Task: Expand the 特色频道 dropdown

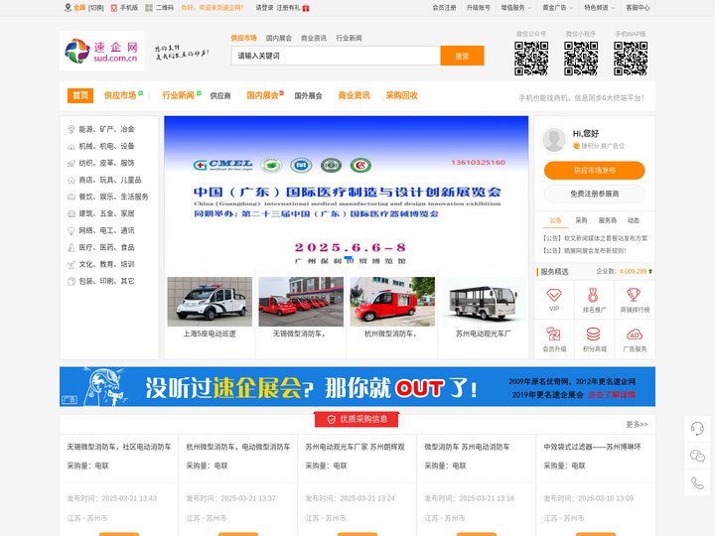Action: 599,8
